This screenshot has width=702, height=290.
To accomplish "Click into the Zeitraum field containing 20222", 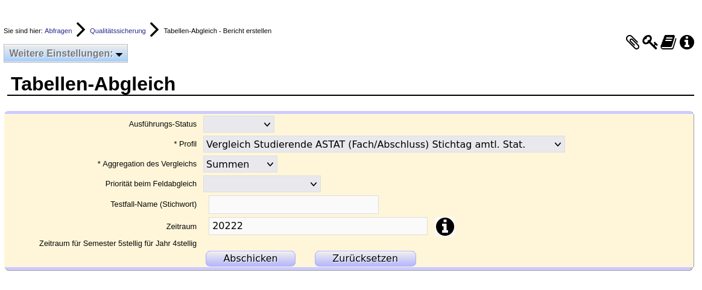I will point(318,226).
